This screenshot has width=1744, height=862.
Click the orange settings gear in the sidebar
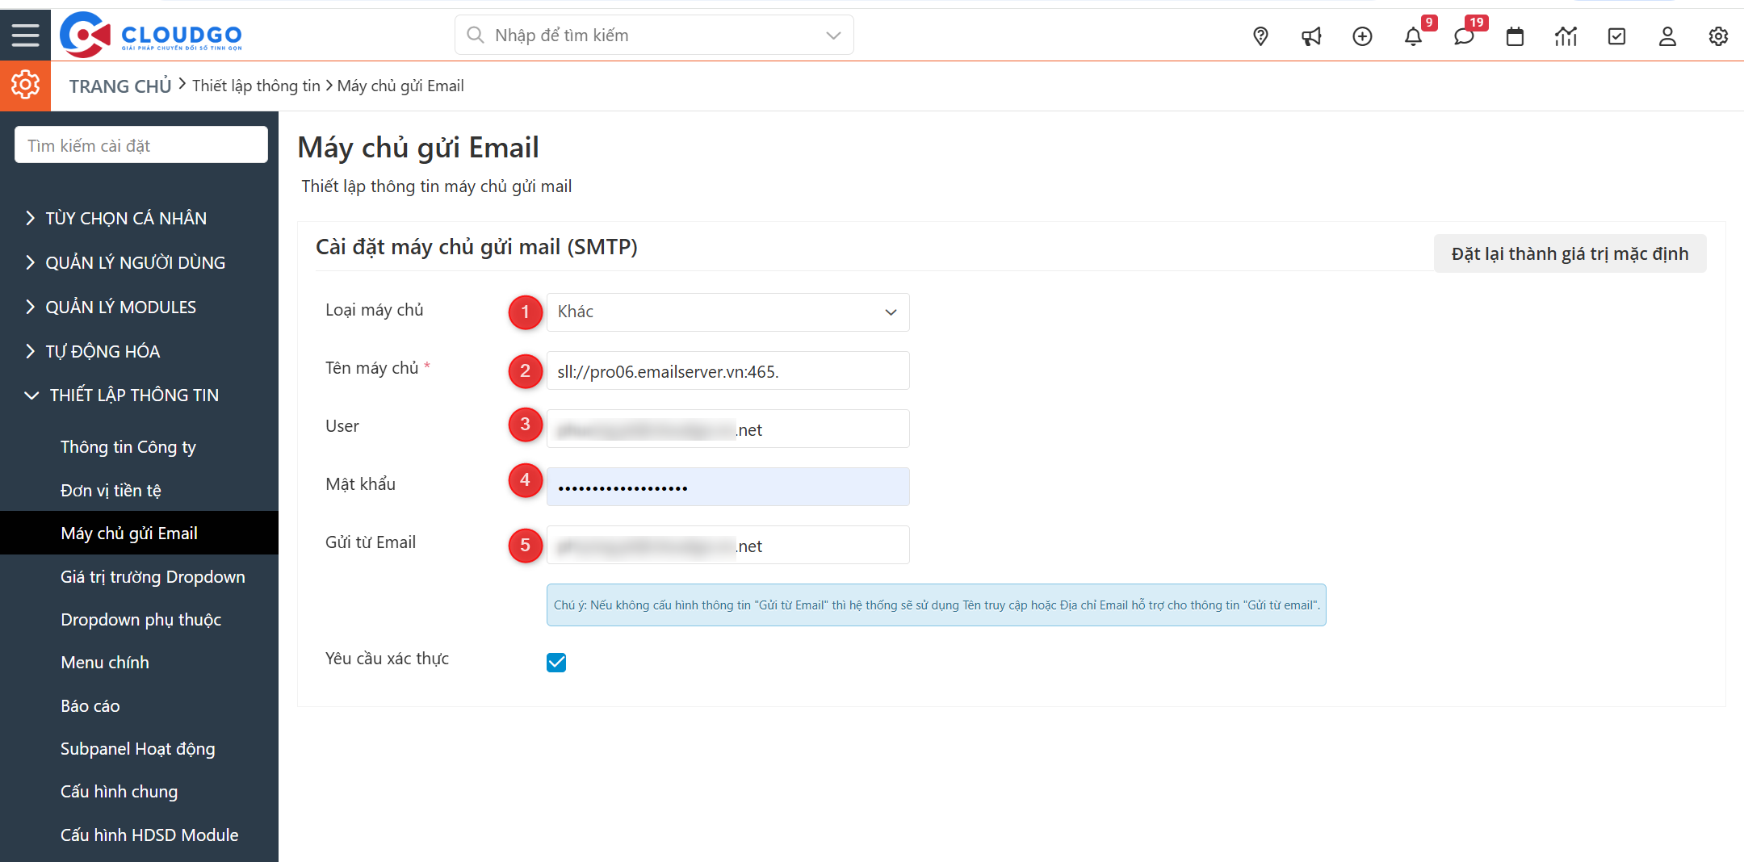pyautogui.click(x=25, y=85)
